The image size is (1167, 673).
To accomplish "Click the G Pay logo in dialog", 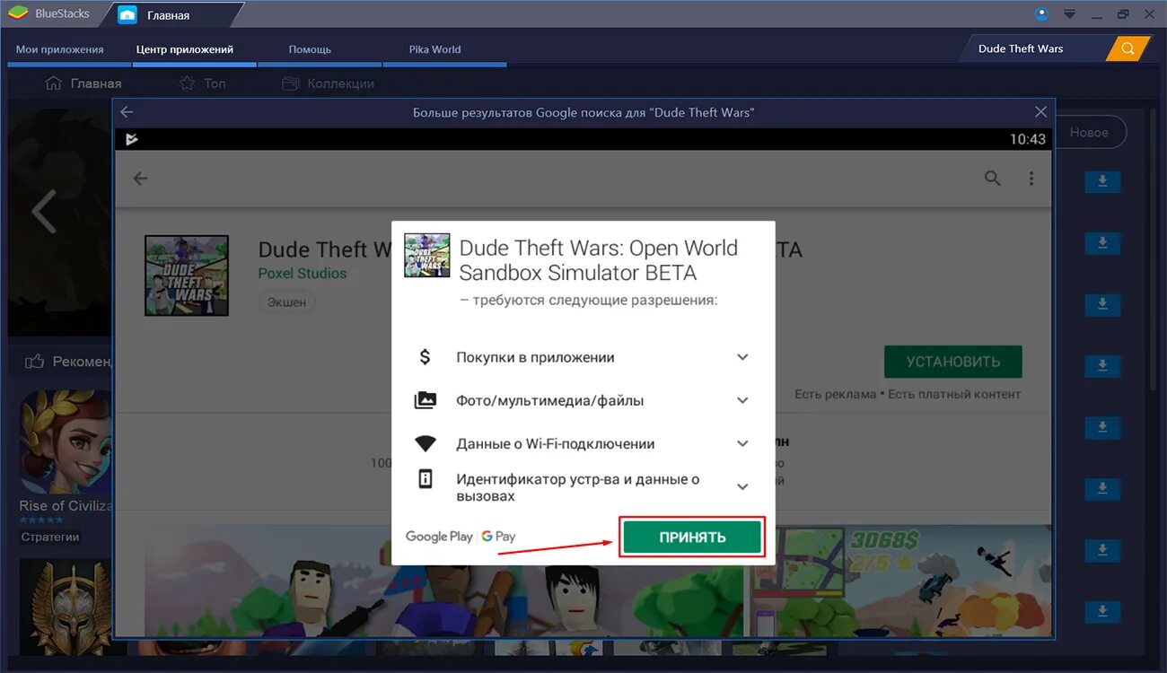I will click(x=498, y=537).
